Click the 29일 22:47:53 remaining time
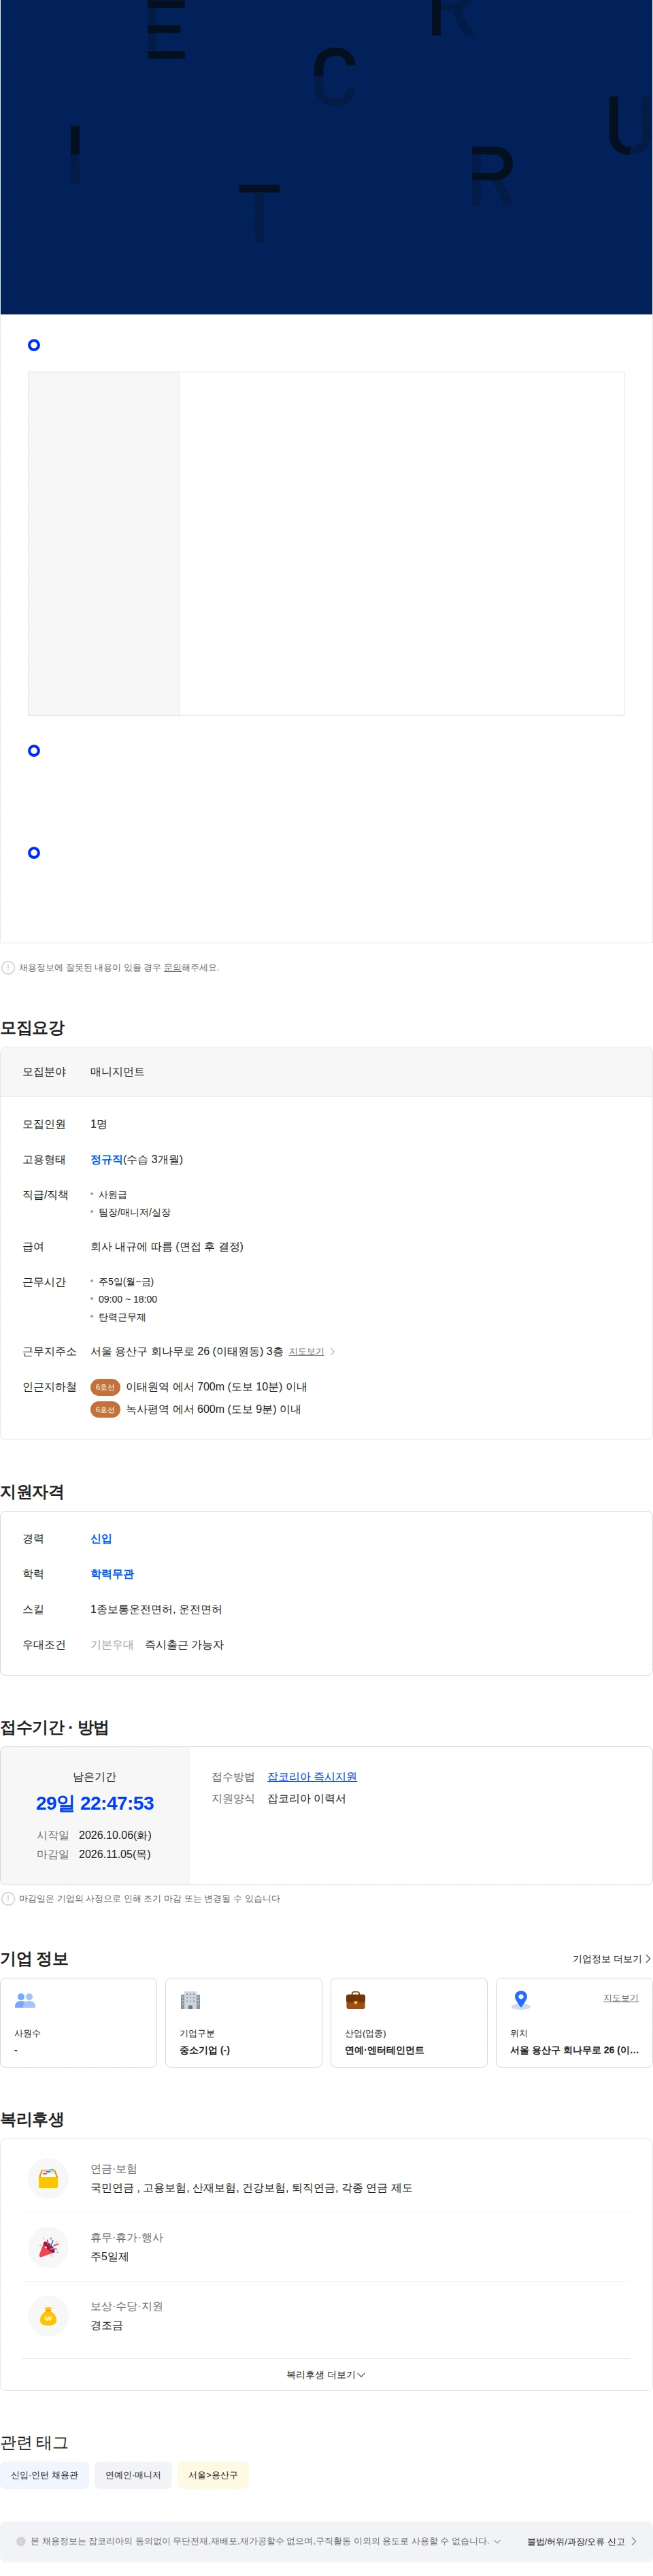The height and width of the screenshot is (2576, 653). pyautogui.click(x=95, y=1802)
